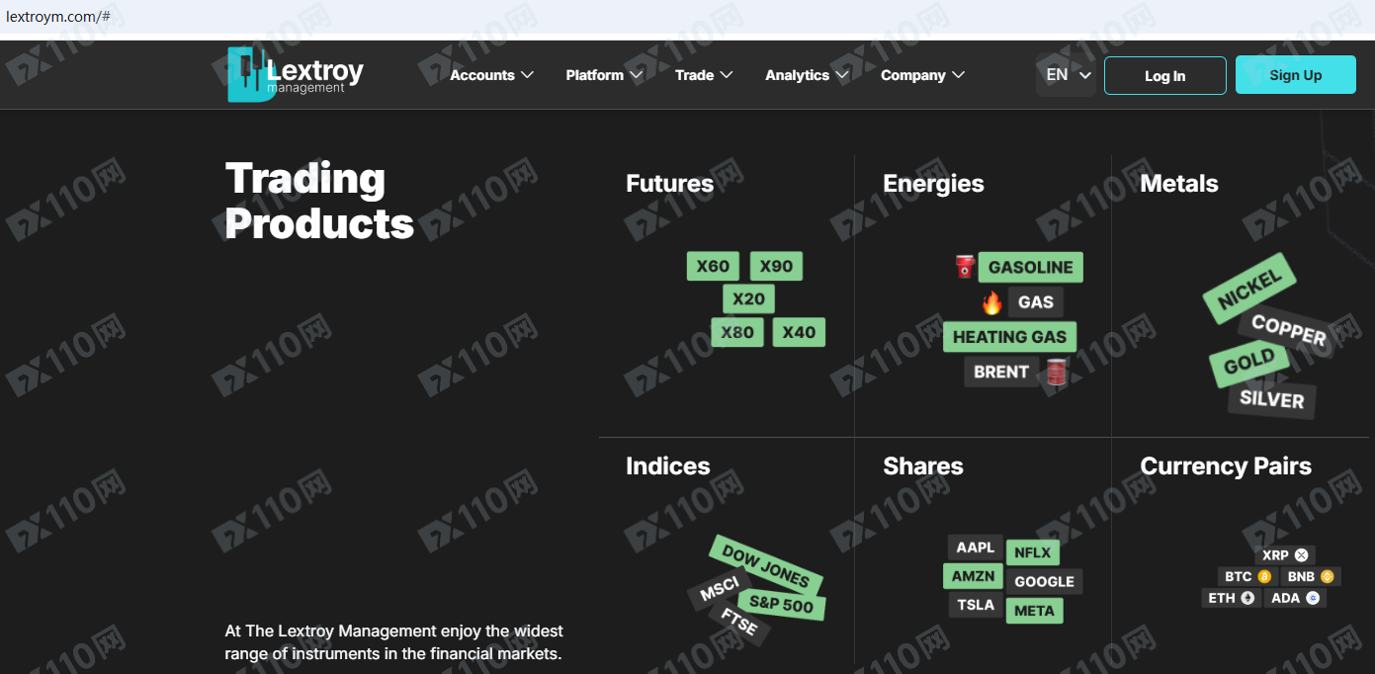
Task: Click the Lextroy Management logo
Action: 296,75
